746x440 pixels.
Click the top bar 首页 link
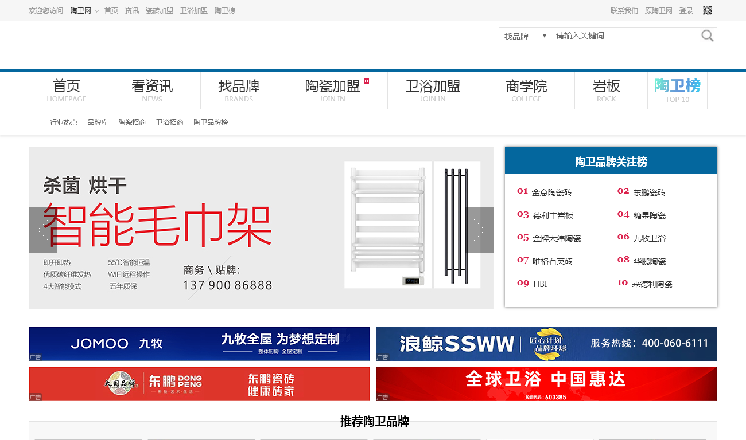111,11
